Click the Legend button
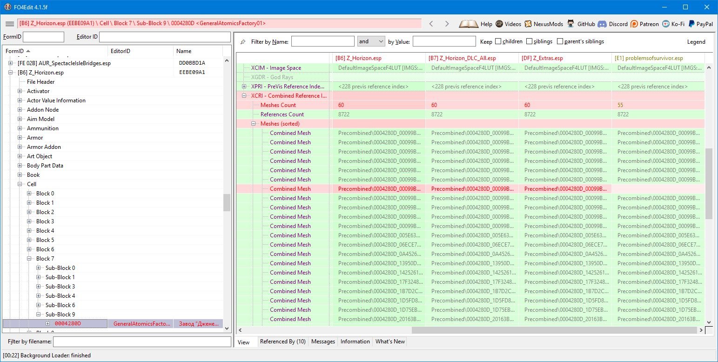This screenshot has height=362, width=718. pyautogui.click(x=696, y=42)
